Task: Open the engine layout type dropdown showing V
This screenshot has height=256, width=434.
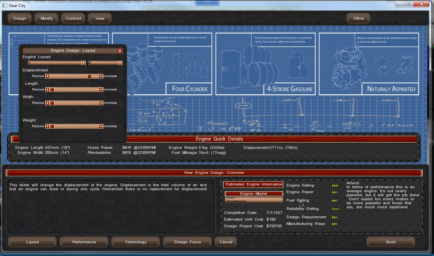Action: pyautogui.click(x=83, y=63)
